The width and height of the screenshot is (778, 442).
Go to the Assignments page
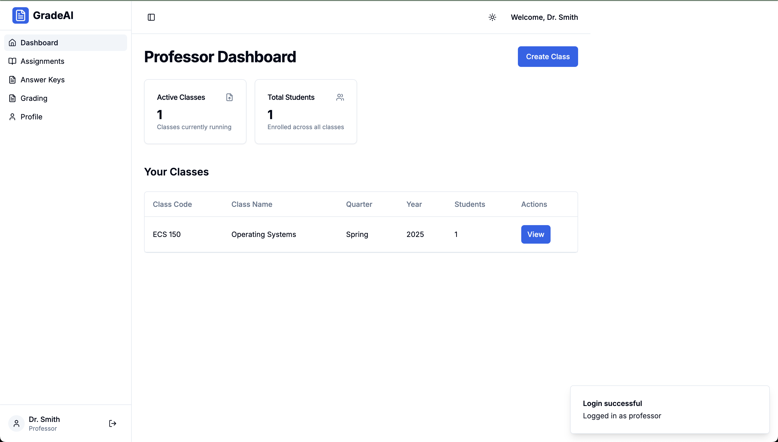(x=42, y=61)
